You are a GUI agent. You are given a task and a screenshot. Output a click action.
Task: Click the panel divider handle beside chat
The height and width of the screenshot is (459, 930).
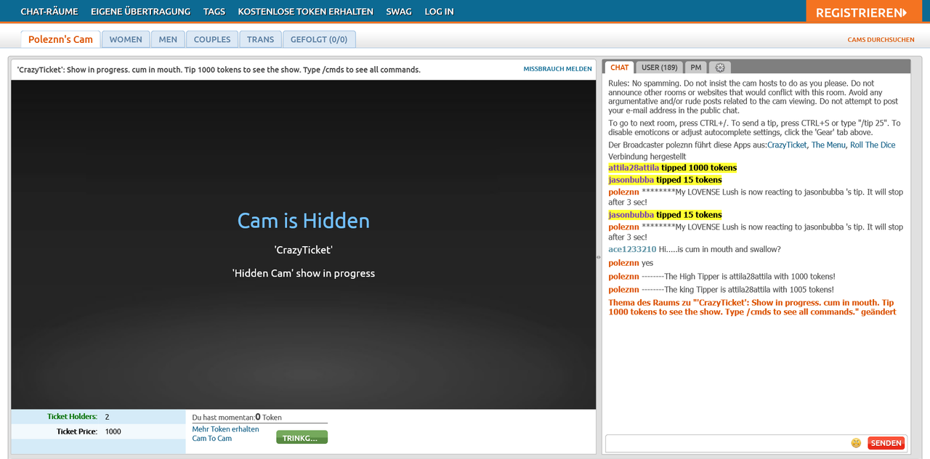coord(599,257)
